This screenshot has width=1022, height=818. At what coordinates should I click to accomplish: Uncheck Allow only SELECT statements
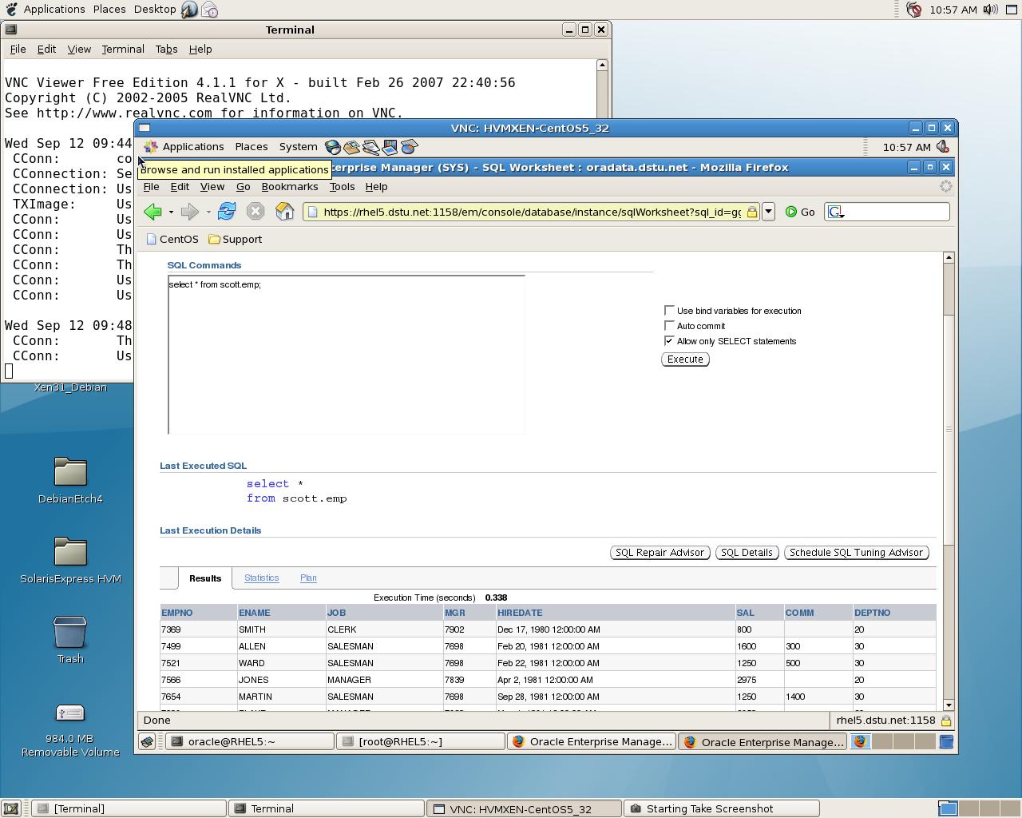[x=669, y=341]
